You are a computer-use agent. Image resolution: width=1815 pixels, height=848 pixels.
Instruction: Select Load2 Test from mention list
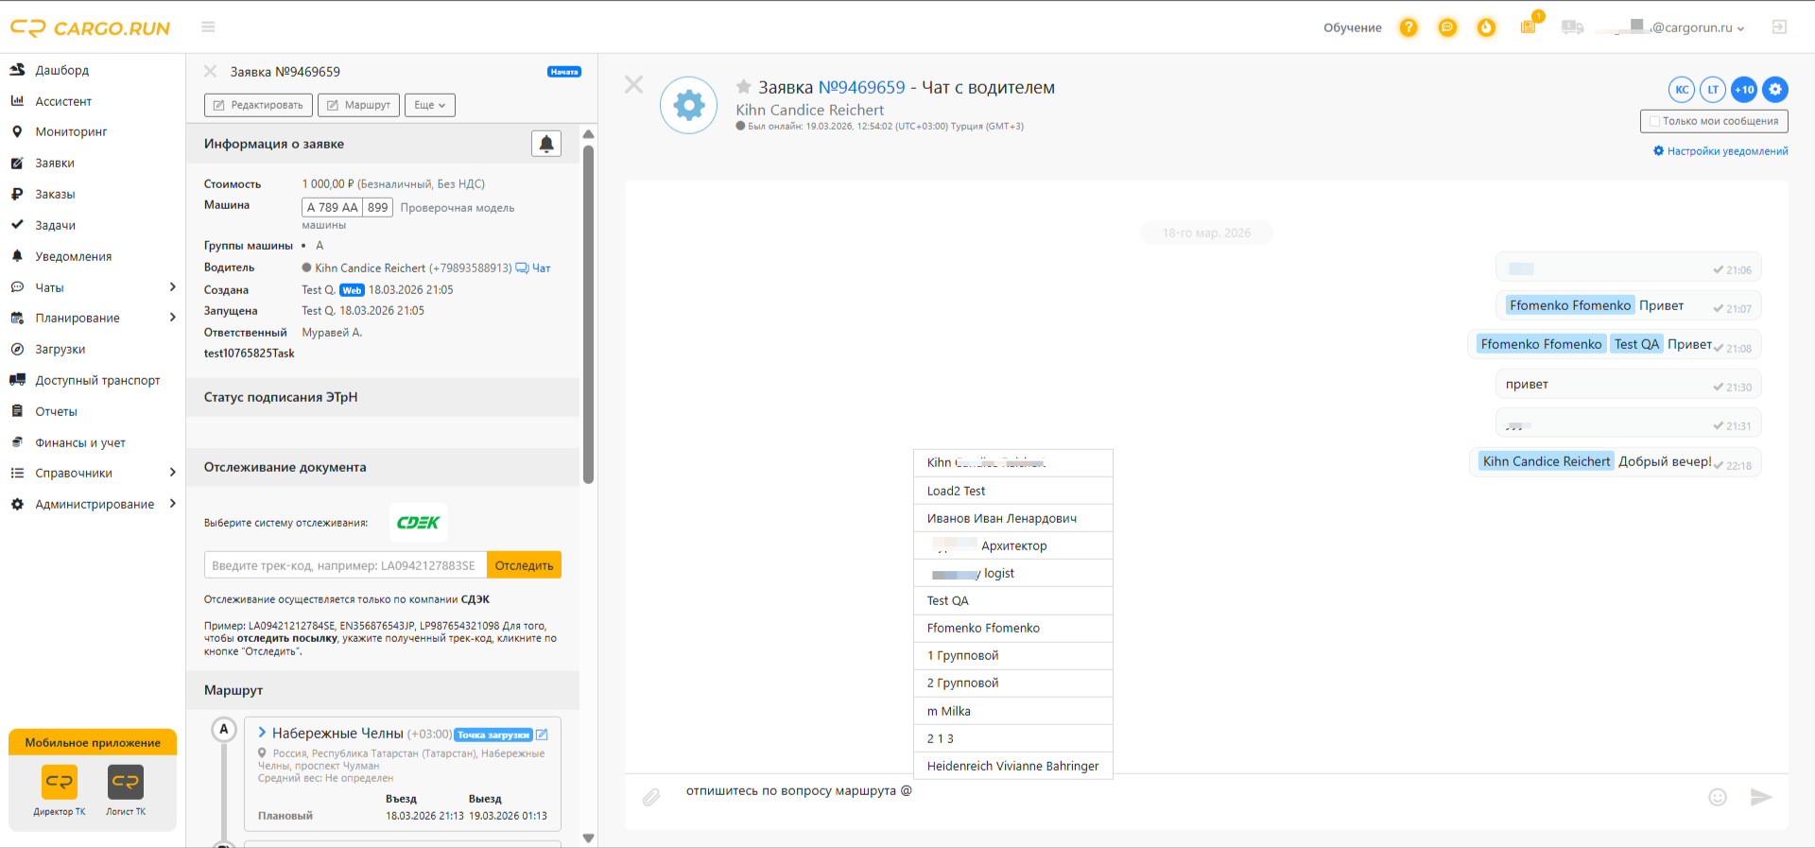coord(1013,491)
